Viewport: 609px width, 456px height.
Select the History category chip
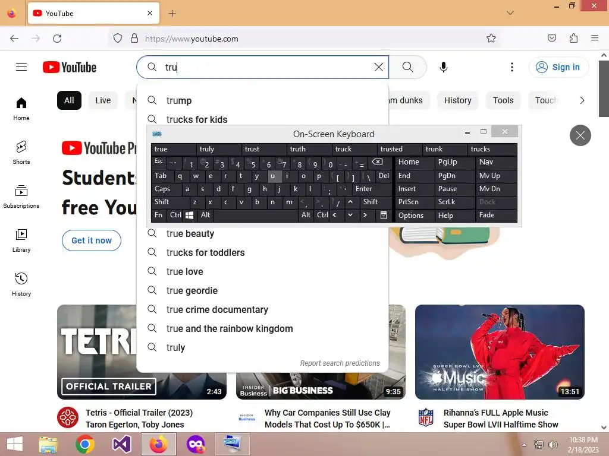click(x=457, y=100)
